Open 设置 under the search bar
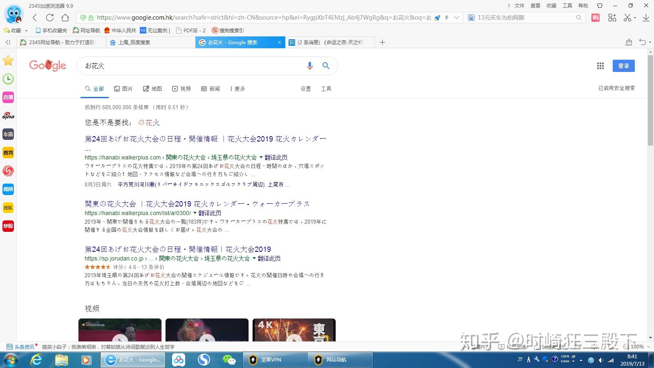Screen dimensions: 654x368 [306, 89]
